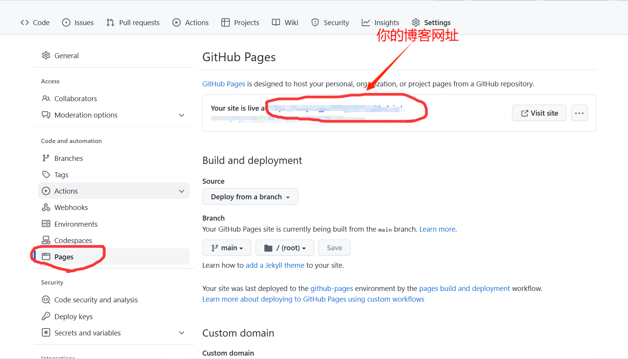Select Pages in the settings sidebar
628x359 pixels.
click(64, 257)
